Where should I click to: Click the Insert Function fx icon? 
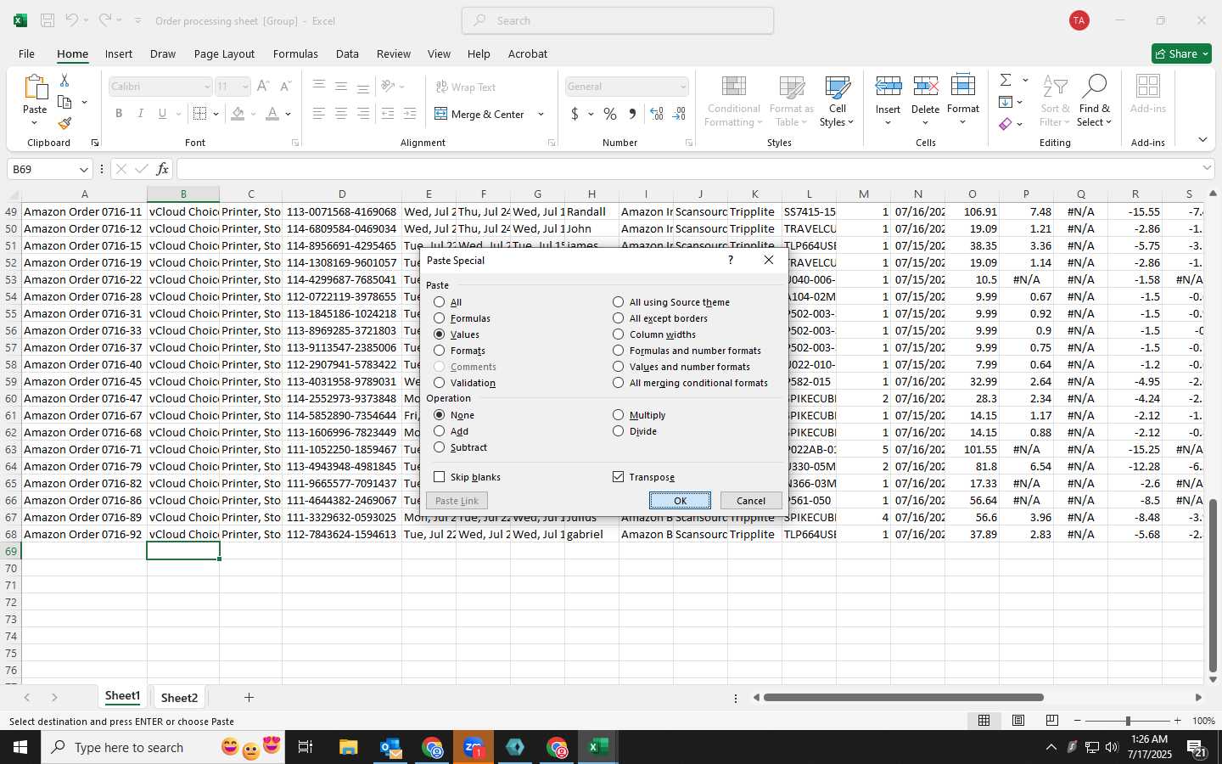[x=162, y=169]
